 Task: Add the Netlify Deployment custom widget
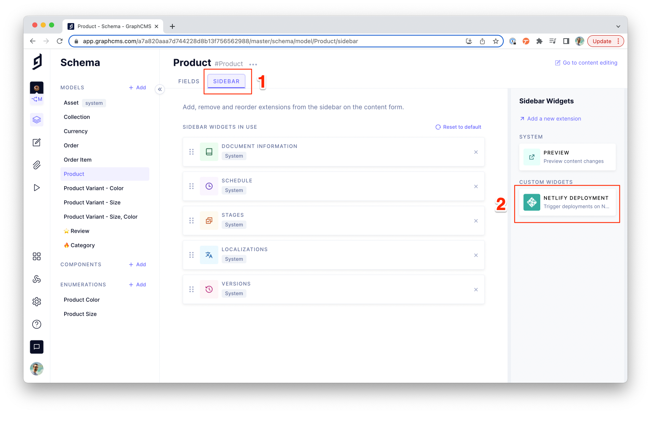point(567,202)
